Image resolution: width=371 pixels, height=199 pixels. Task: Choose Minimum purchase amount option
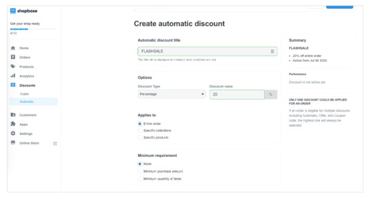(x=140, y=171)
